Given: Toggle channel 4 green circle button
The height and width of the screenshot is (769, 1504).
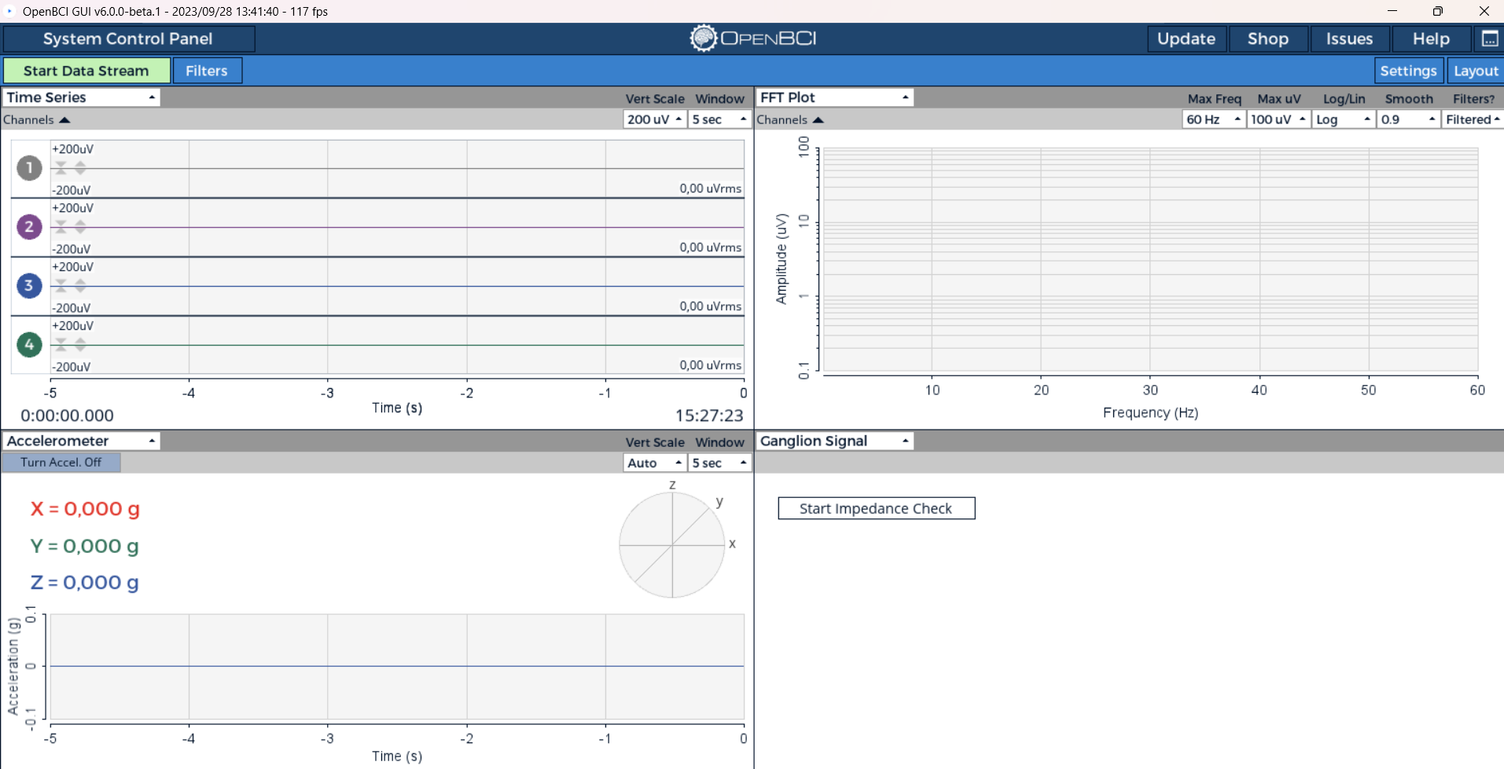Looking at the screenshot, I should click(30, 345).
